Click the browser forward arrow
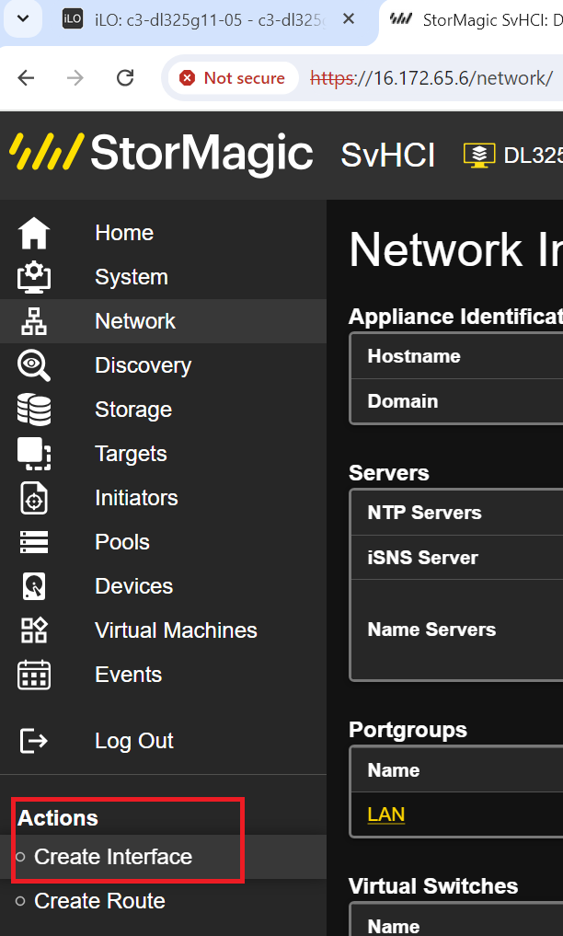Viewport: 563px width, 936px height. coord(75,77)
